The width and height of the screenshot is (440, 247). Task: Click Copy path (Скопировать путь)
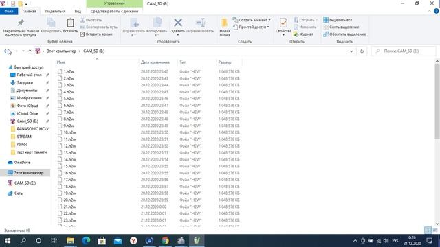click(x=99, y=27)
